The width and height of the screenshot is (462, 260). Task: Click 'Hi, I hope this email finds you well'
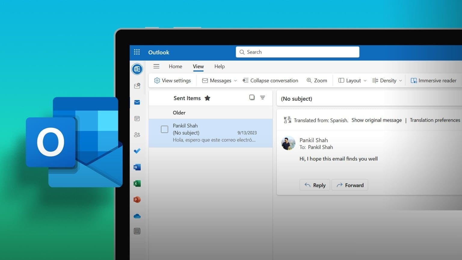tap(339, 159)
